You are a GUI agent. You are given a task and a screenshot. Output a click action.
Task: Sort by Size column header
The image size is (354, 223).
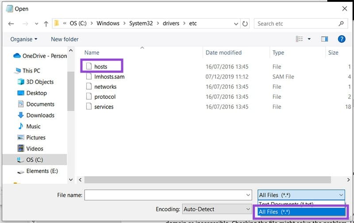(x=333, y=53)
